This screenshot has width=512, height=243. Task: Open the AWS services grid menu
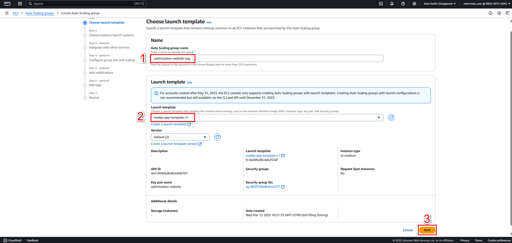click(x=20, y=4)
